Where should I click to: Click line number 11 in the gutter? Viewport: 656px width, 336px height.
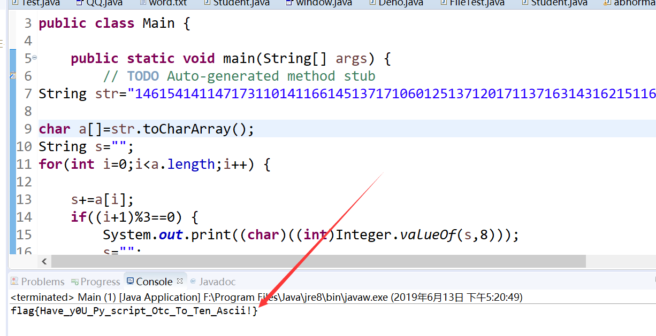25,165
